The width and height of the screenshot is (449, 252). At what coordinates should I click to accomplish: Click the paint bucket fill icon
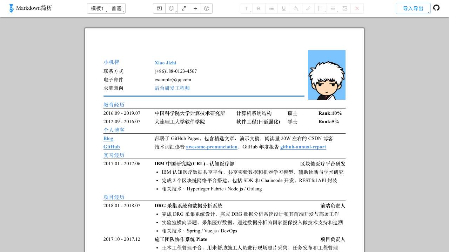296,8
